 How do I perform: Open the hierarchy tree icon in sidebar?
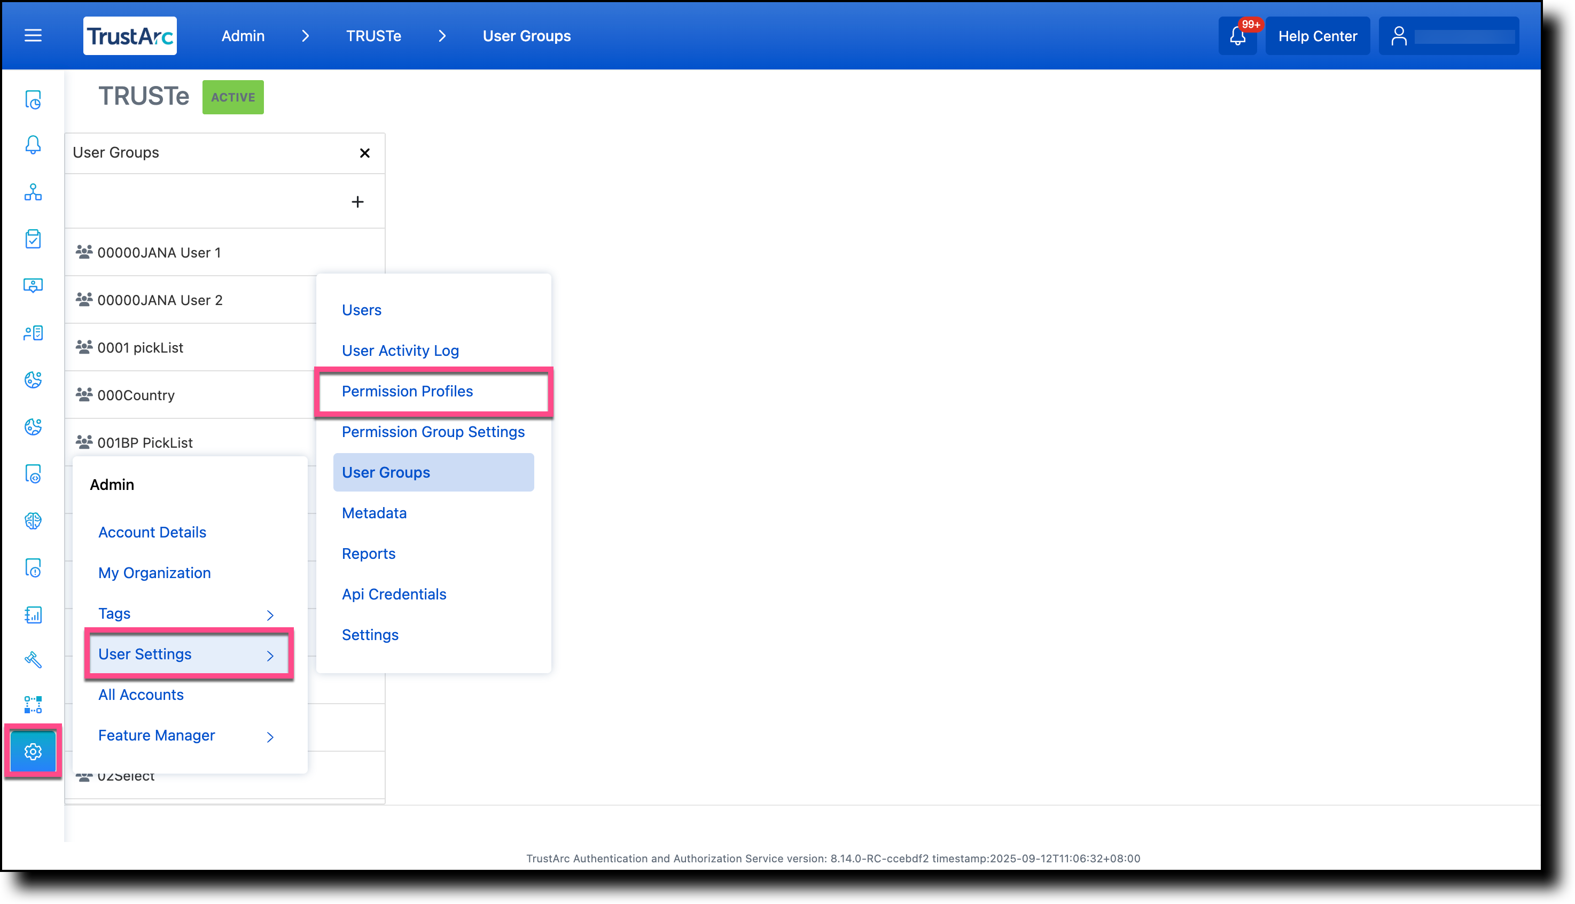point(33,192)
